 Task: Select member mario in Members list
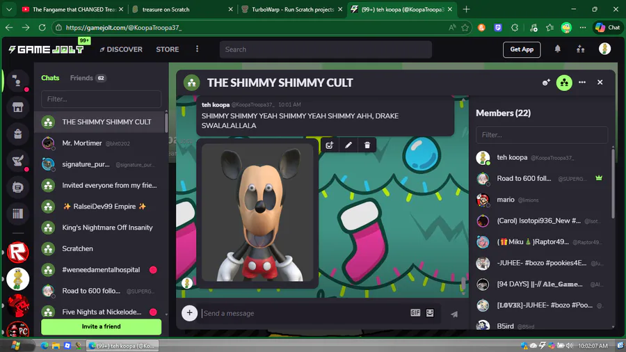[x=541, y=200]
